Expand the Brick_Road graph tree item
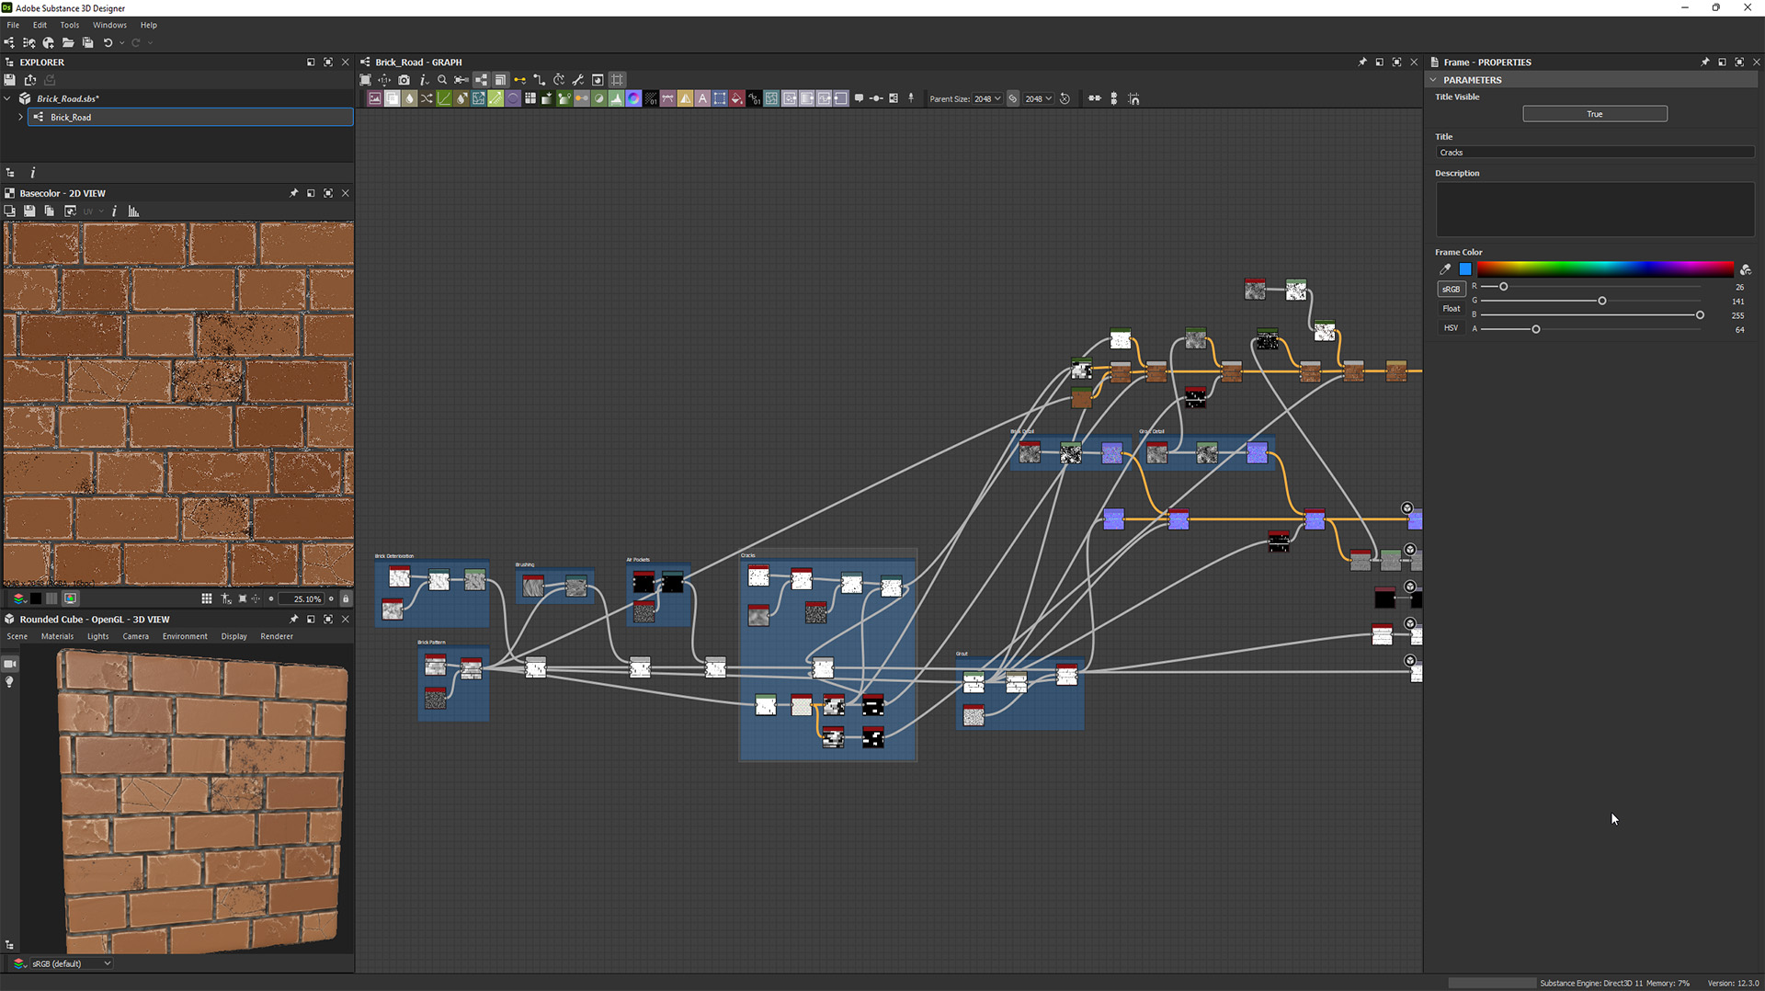1765x991 pixels. [20, 118]
